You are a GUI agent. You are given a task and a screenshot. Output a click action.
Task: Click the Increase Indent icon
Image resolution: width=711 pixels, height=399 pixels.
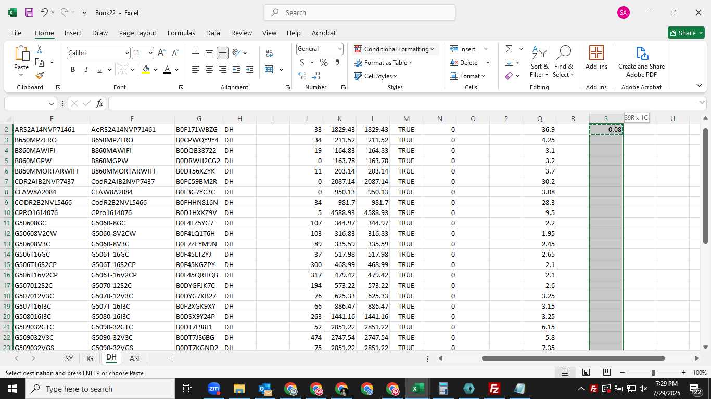pos(250,70)
